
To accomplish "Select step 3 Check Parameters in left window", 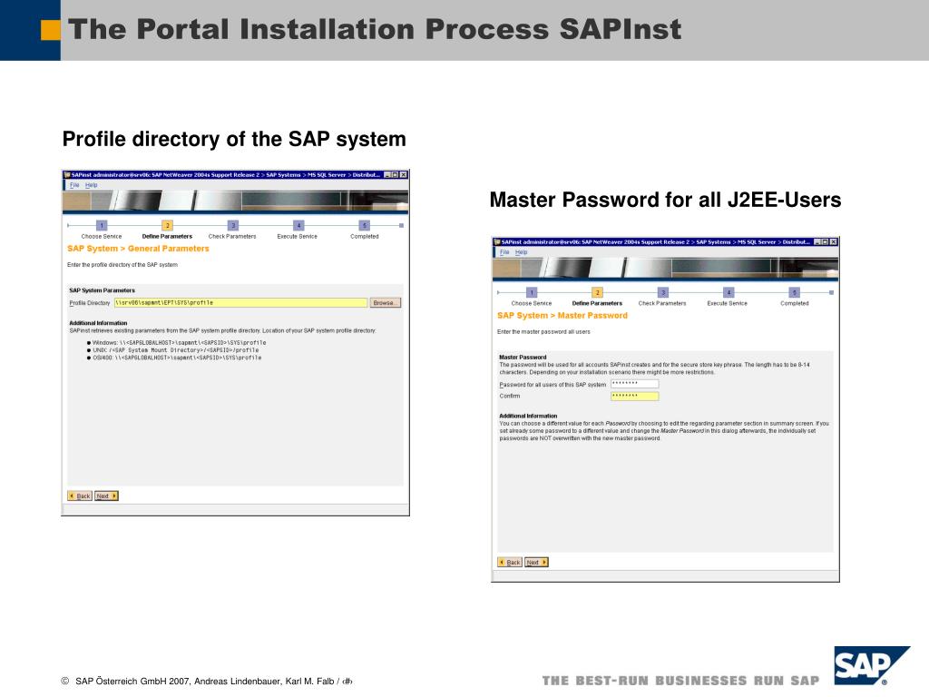I will coord(233,225).
